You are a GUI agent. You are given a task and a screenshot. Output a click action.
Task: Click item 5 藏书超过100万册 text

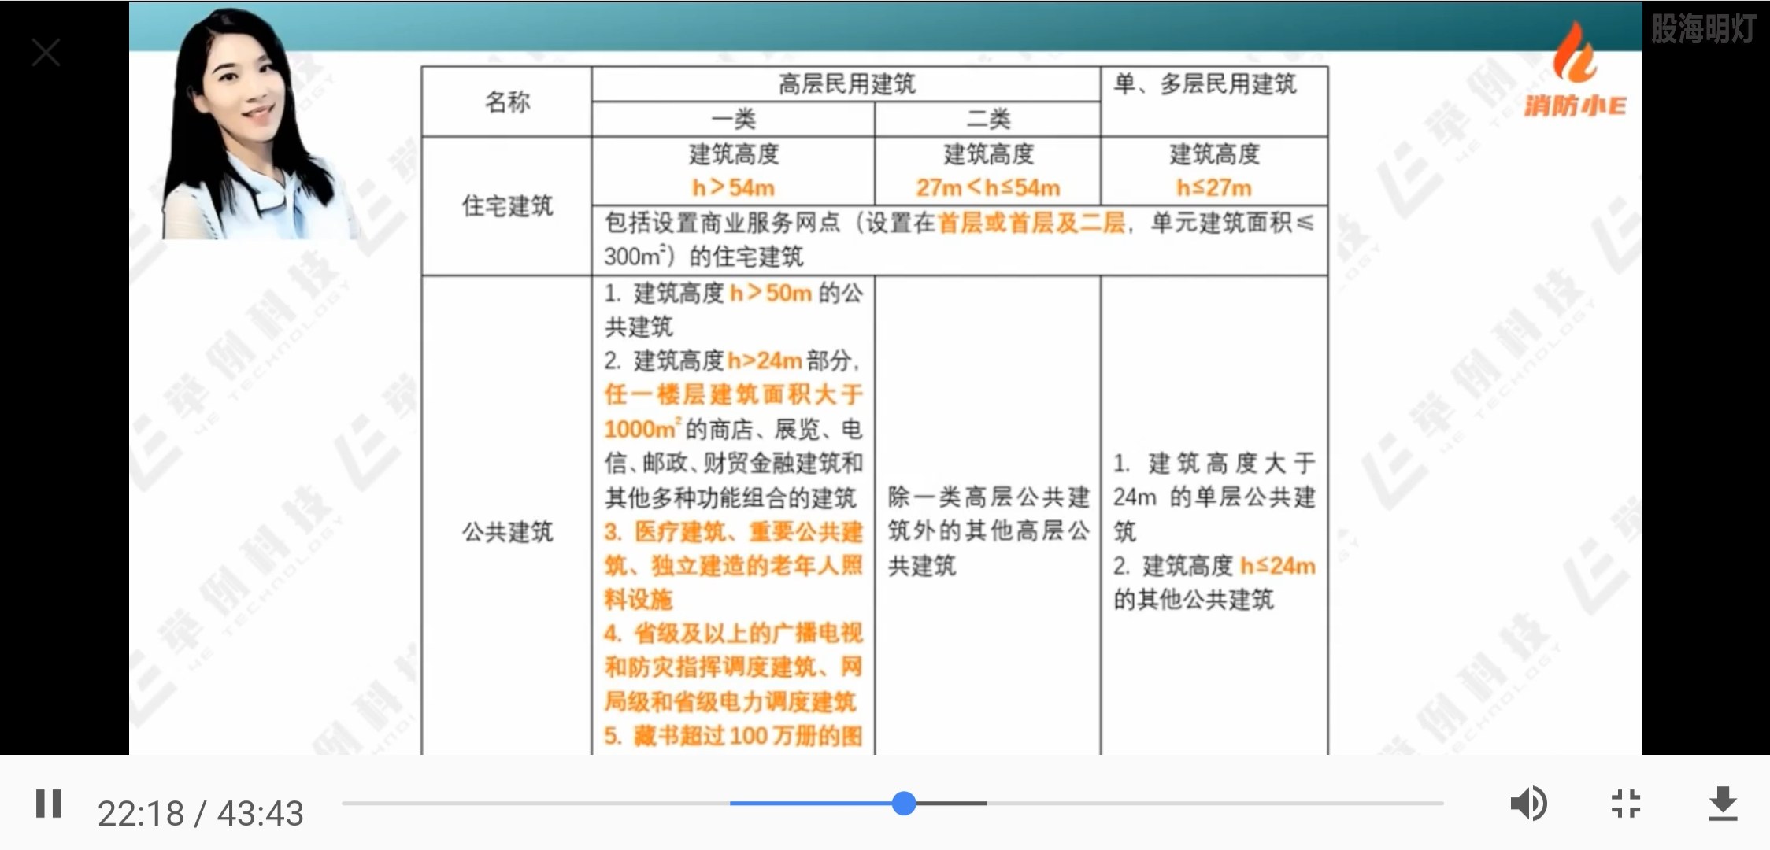[x=734, y=736]
